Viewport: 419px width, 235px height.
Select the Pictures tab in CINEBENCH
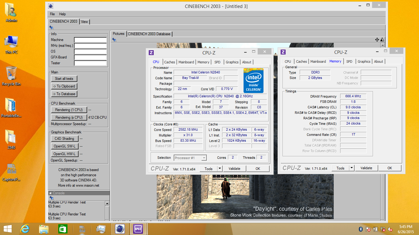tap(119, 34)
